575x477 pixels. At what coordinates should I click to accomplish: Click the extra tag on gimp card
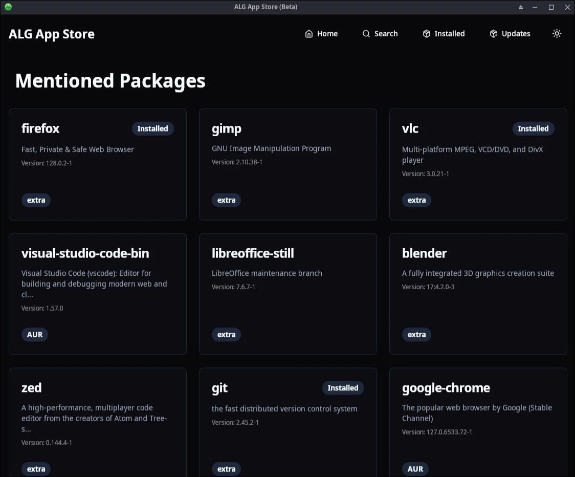pos(226,200)
